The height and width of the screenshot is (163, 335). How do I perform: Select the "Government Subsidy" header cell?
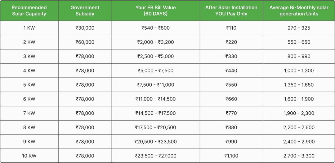tap(85, 11)
